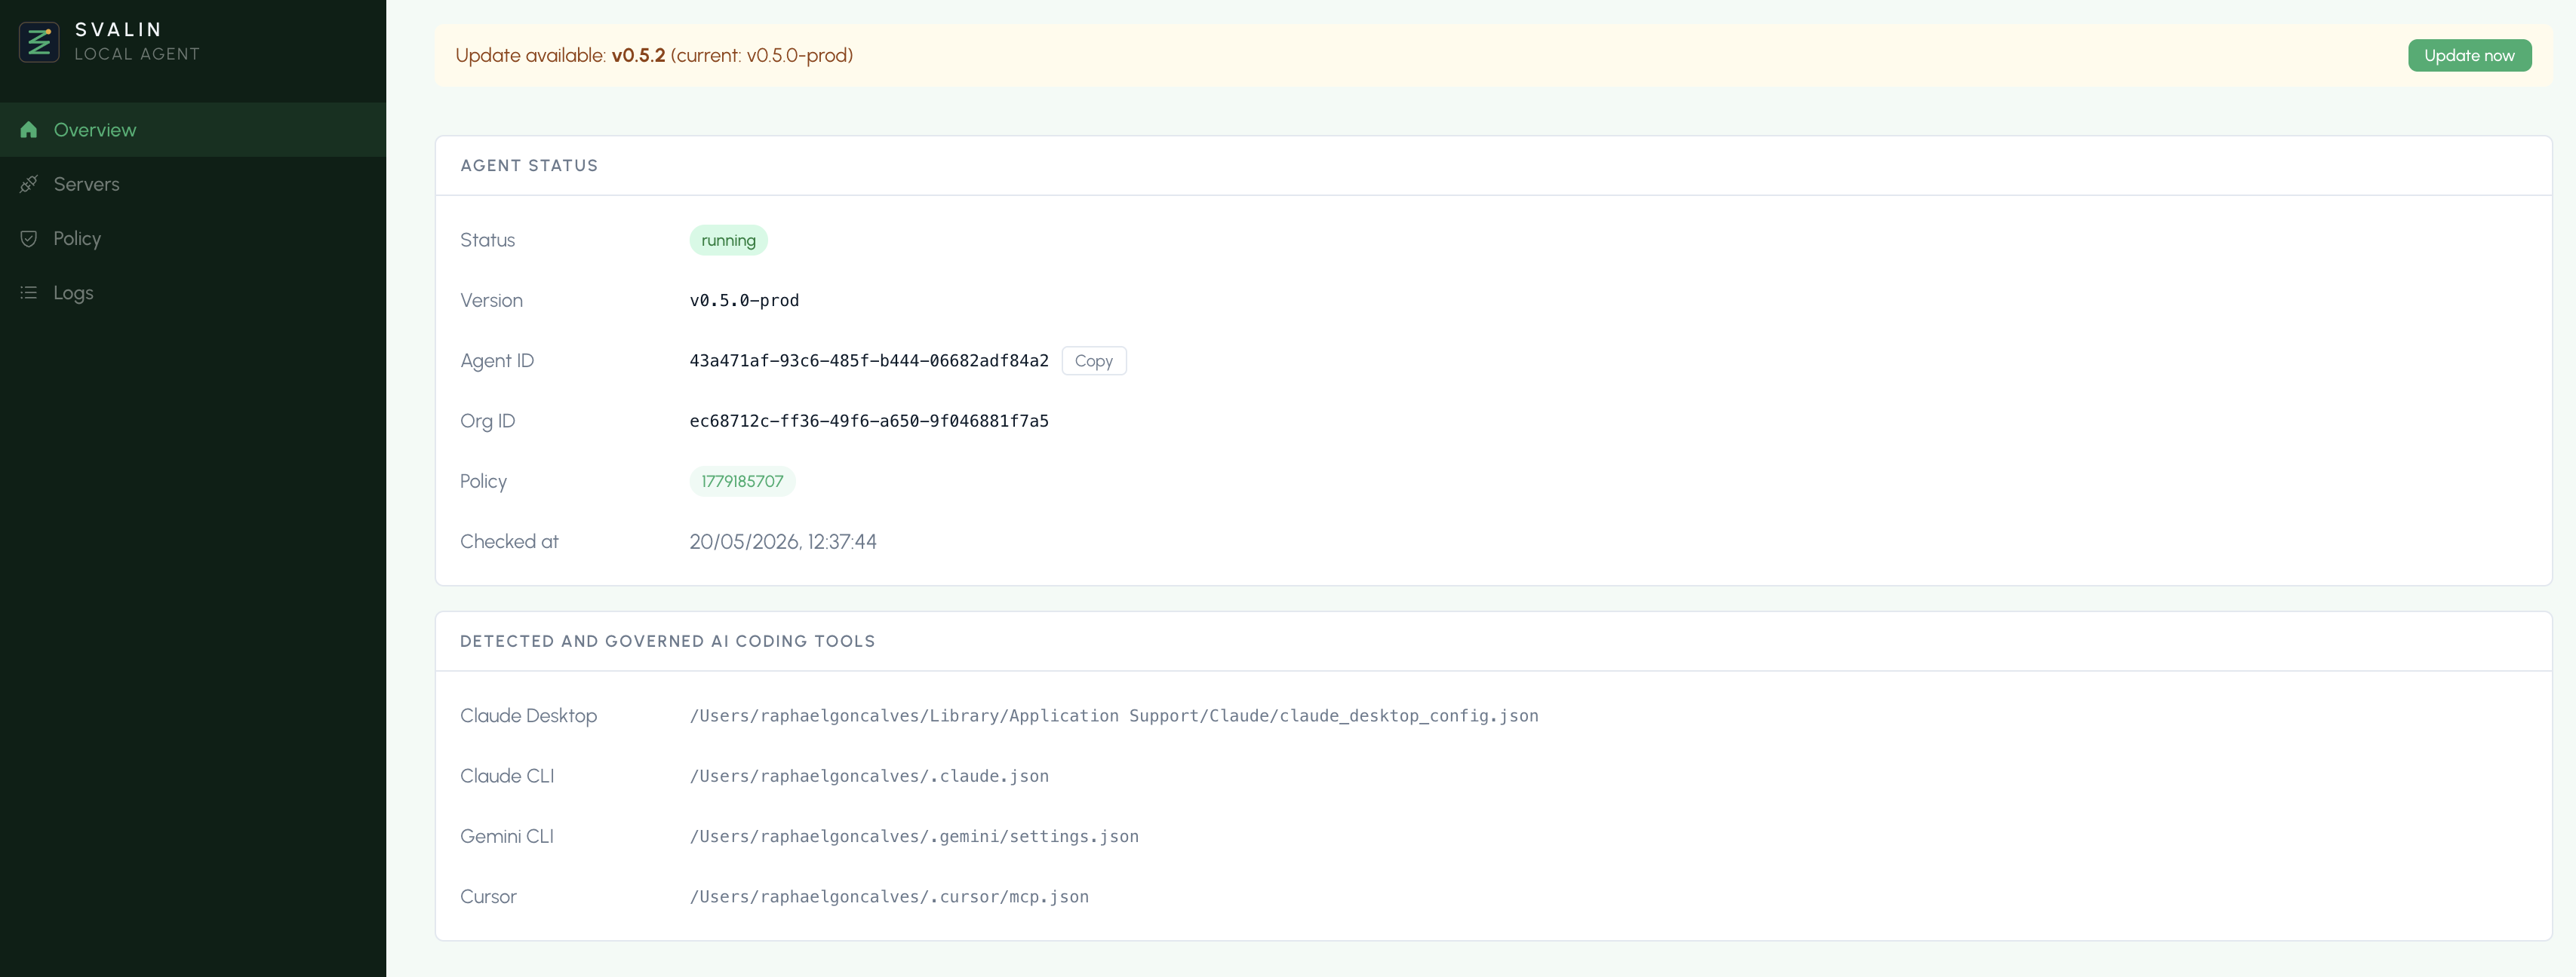Click the Checked at row label
Image resolution: width=2576 pixels, height=977 pixels.
coord(509,541)
